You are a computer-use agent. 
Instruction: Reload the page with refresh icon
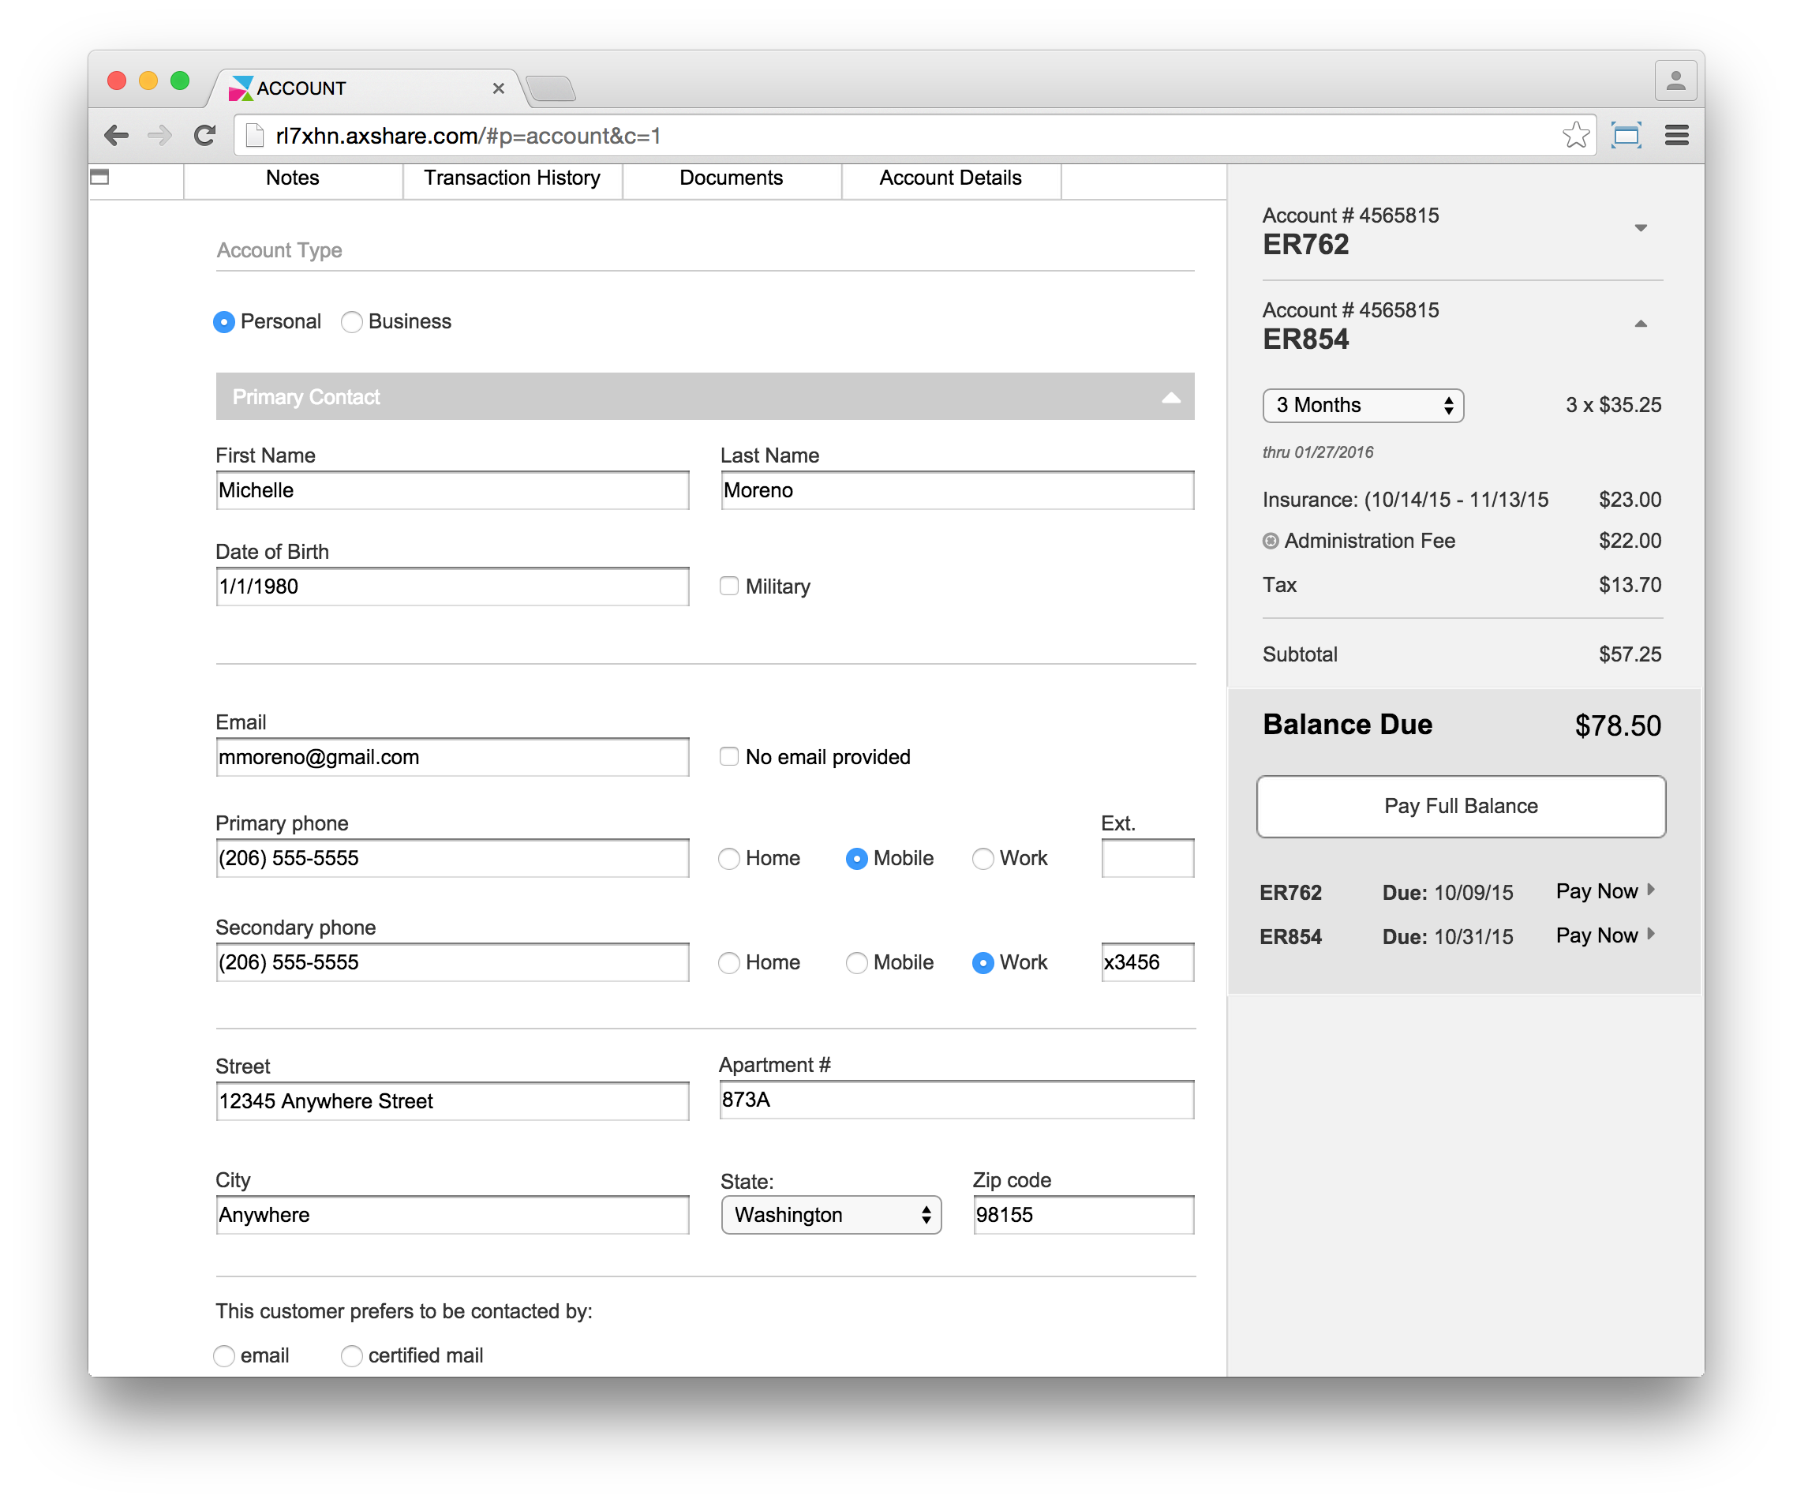pyautogui.click(x=205, y=135)
